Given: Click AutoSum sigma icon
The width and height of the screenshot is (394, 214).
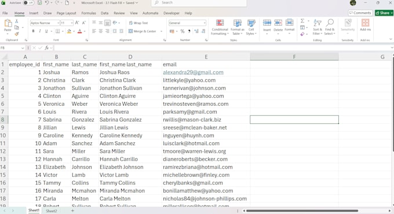Looking at the screenshot, I should coord(302,21).
